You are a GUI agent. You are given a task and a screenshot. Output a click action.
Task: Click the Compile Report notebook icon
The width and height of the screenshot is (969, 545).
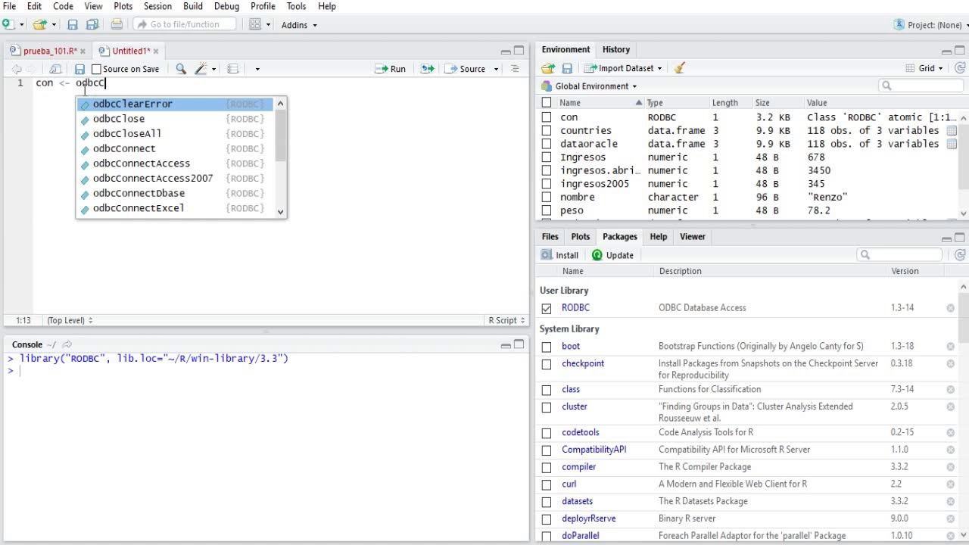[233, 69]
